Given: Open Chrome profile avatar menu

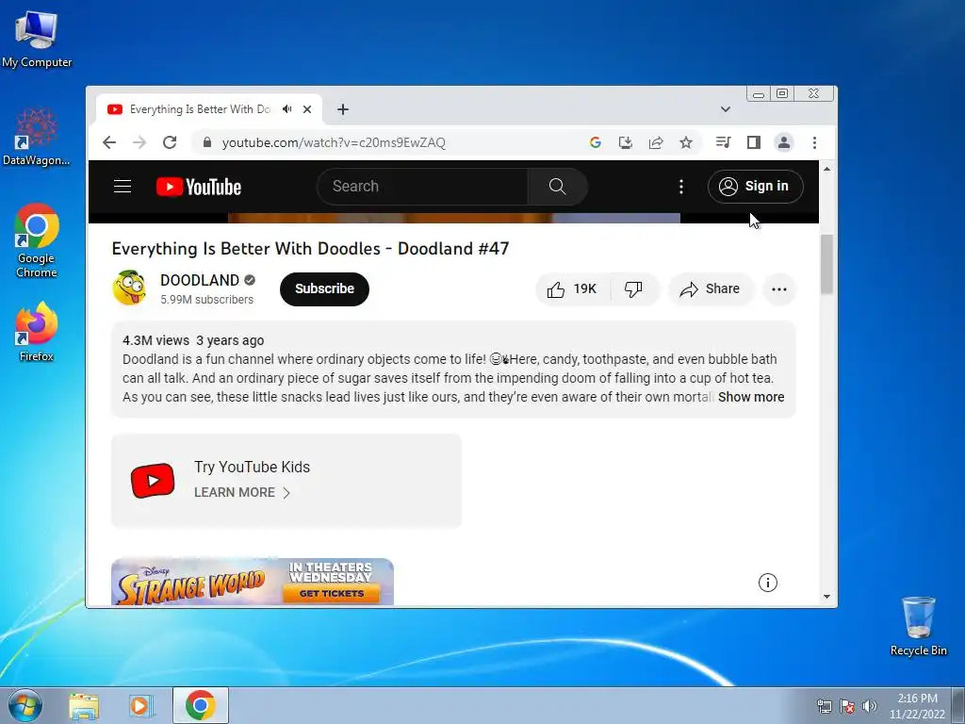Looking at the screenshot, I should pos(783,143).
